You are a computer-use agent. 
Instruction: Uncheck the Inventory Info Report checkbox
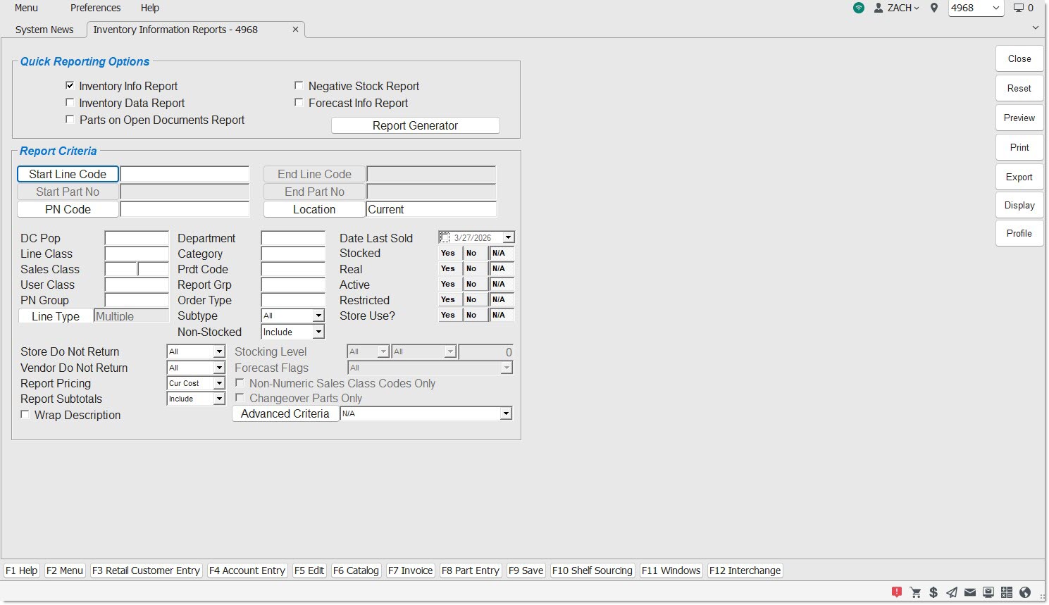[x=70, y=86]
